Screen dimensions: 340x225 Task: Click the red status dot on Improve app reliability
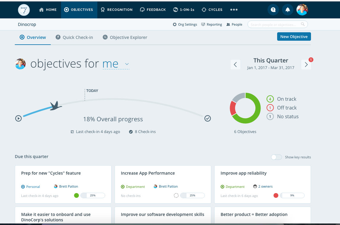[276, 195]
